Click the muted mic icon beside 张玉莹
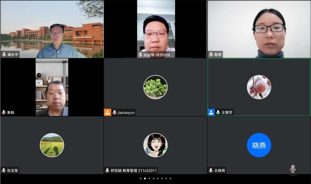This screenshot has height=184, width=311. click(4, 170)
